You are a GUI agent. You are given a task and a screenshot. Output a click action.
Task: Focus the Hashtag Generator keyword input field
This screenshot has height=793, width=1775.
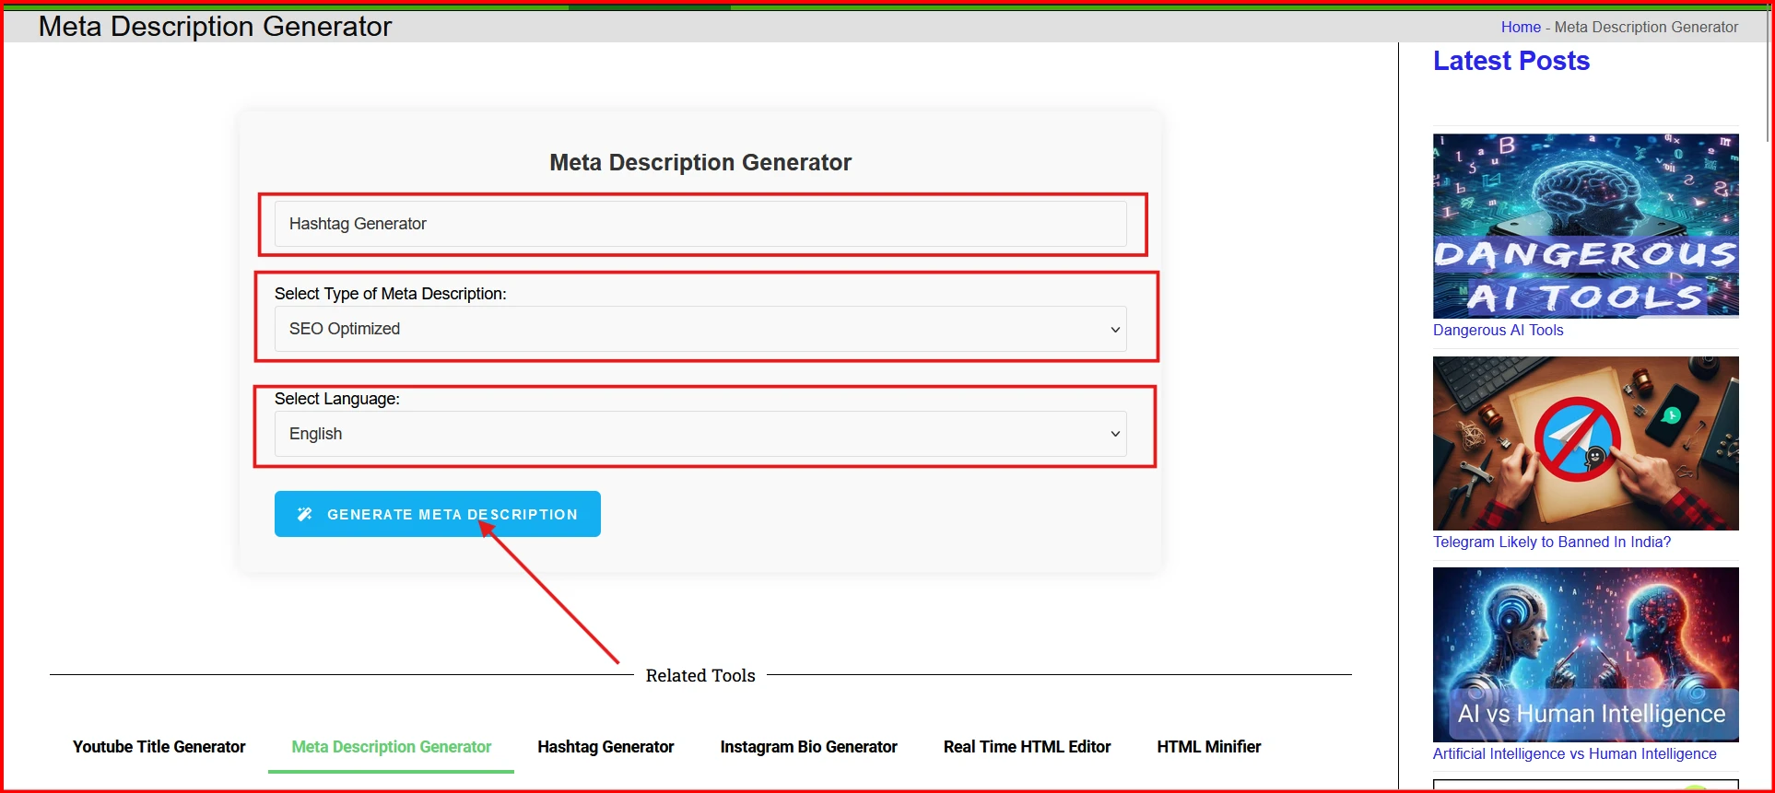tap(700, 224)
